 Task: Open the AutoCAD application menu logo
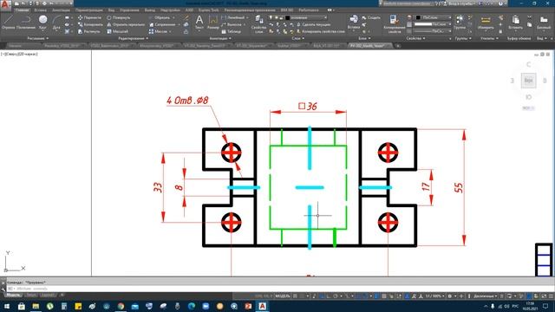(x=5, y=4)
